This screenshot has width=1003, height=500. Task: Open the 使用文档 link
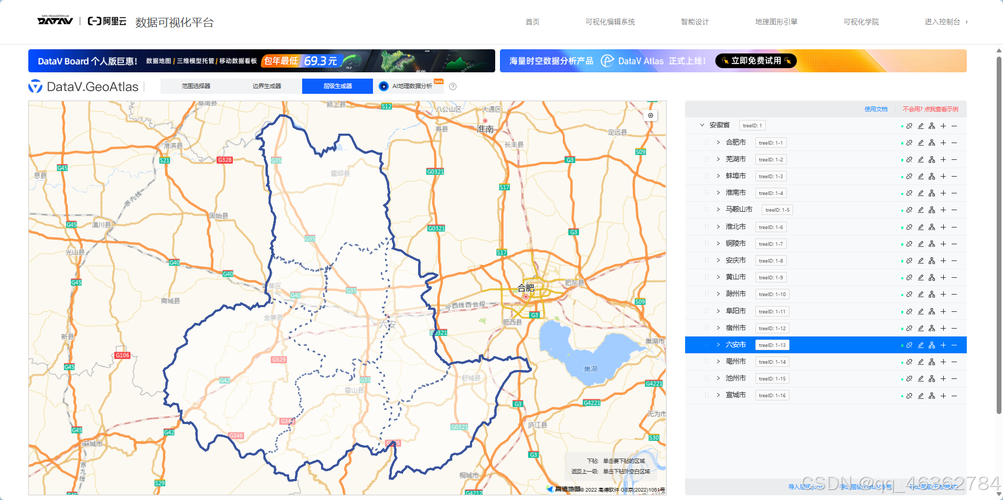[x=876, y=109]
